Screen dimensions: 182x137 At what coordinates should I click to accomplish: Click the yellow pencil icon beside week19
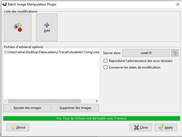[175, 53]
